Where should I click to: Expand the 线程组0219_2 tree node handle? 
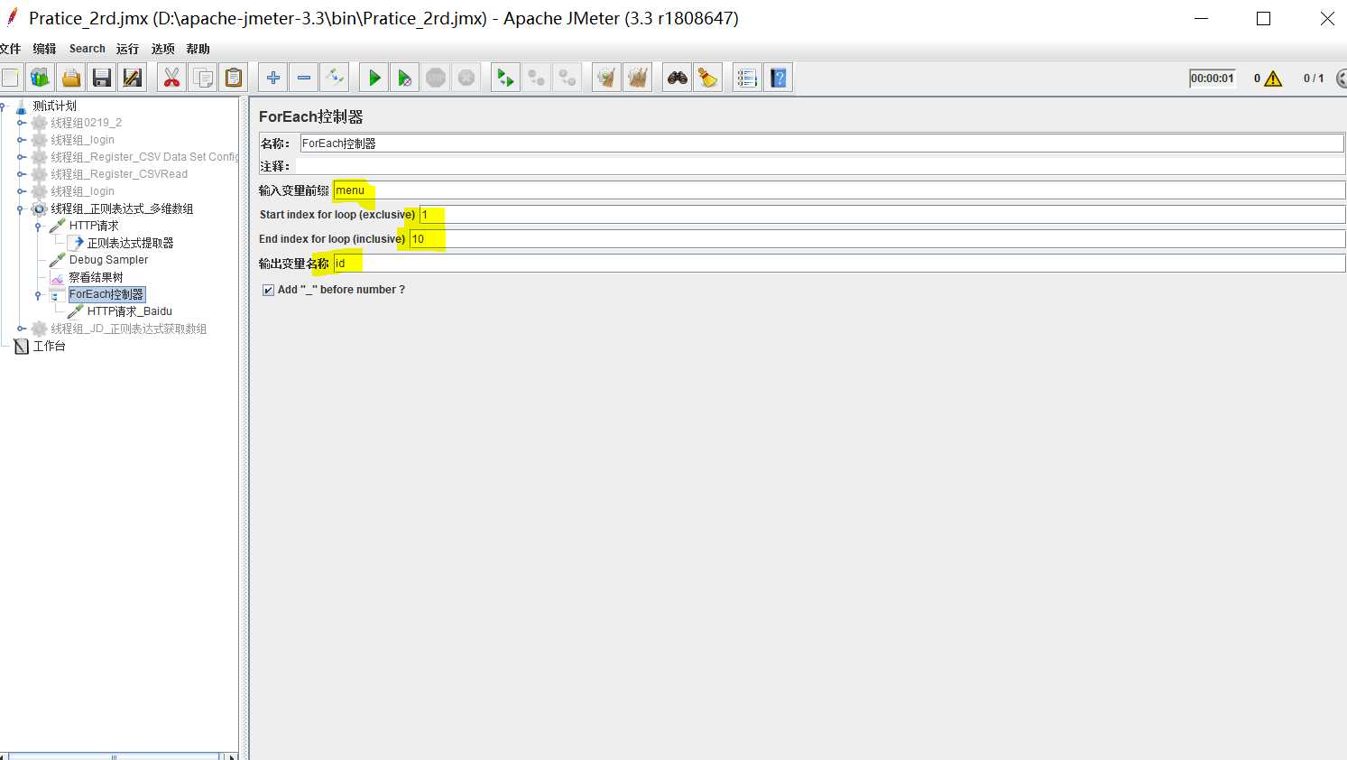(x=21, y=123)
